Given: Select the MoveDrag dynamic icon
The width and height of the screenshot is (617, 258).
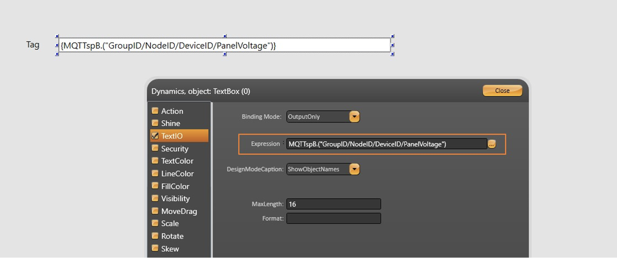Looking at the screenshot, I should [x=155, y=211].
